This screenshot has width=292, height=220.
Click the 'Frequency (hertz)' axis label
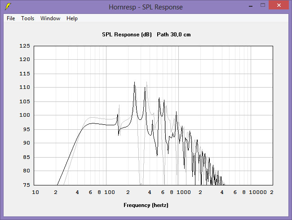pyautogui.click(x=146, y=205)
